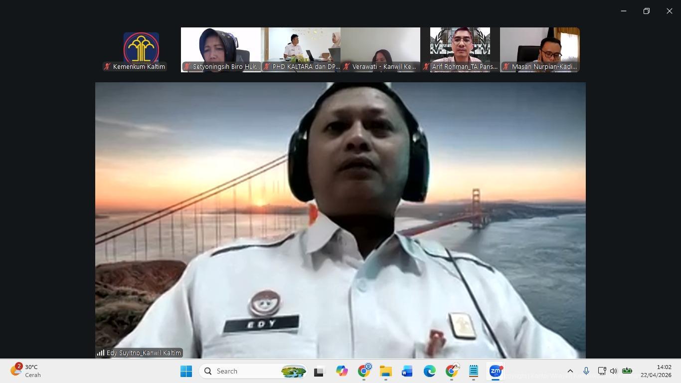Open File Explorer from the taskbar

[x=385, y=371]
